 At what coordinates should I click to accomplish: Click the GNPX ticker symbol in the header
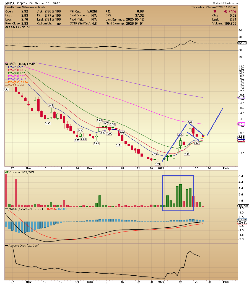[10, 3]
